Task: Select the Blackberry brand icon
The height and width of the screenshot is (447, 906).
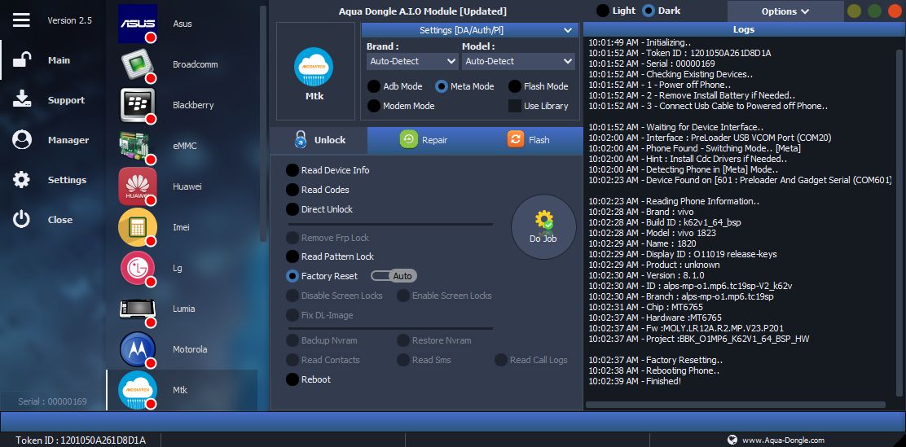Action: click(x=138, y=105)
